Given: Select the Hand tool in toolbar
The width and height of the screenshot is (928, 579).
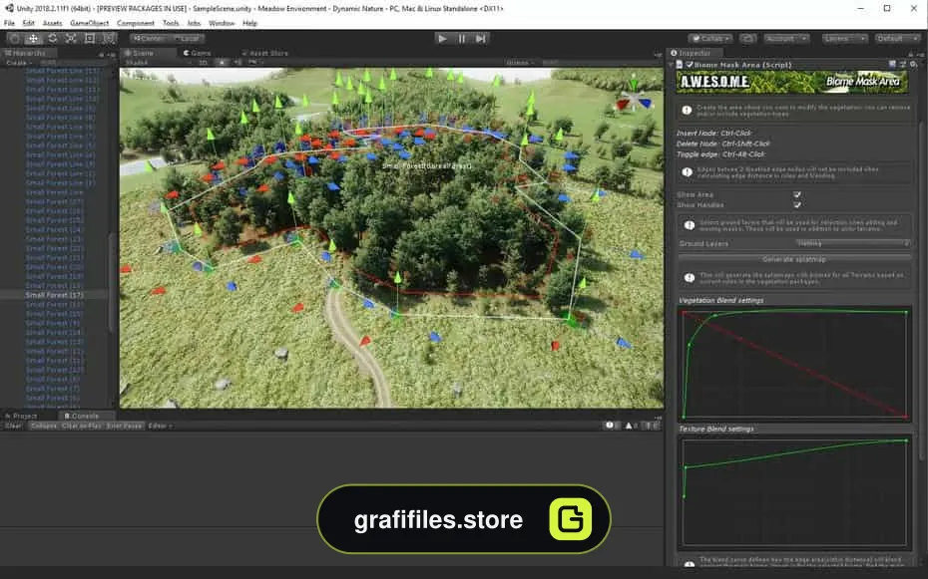Looking at the screenshot, I should coord(15,39).
